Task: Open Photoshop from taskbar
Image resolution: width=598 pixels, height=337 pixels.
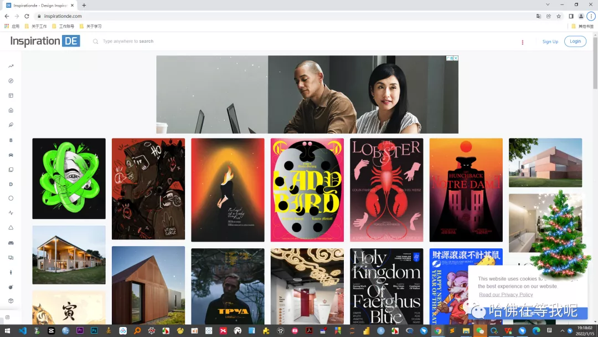Action: pos(94,330)
